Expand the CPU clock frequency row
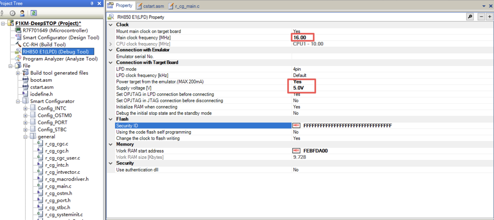Screen dimensions: 494x220 coord(111,44)
